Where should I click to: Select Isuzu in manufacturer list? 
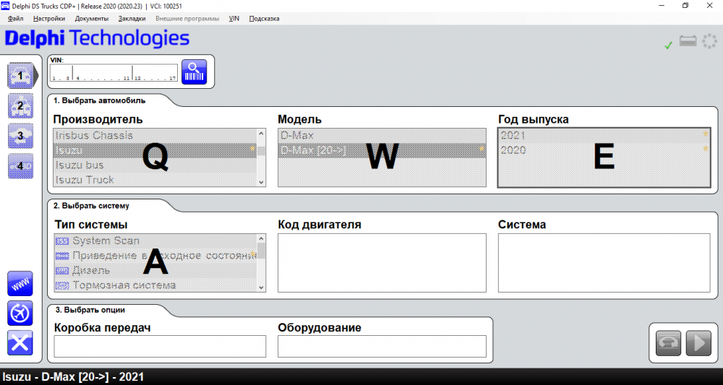155,150
